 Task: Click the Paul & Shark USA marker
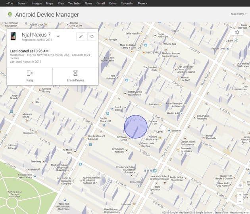point(104,125)
